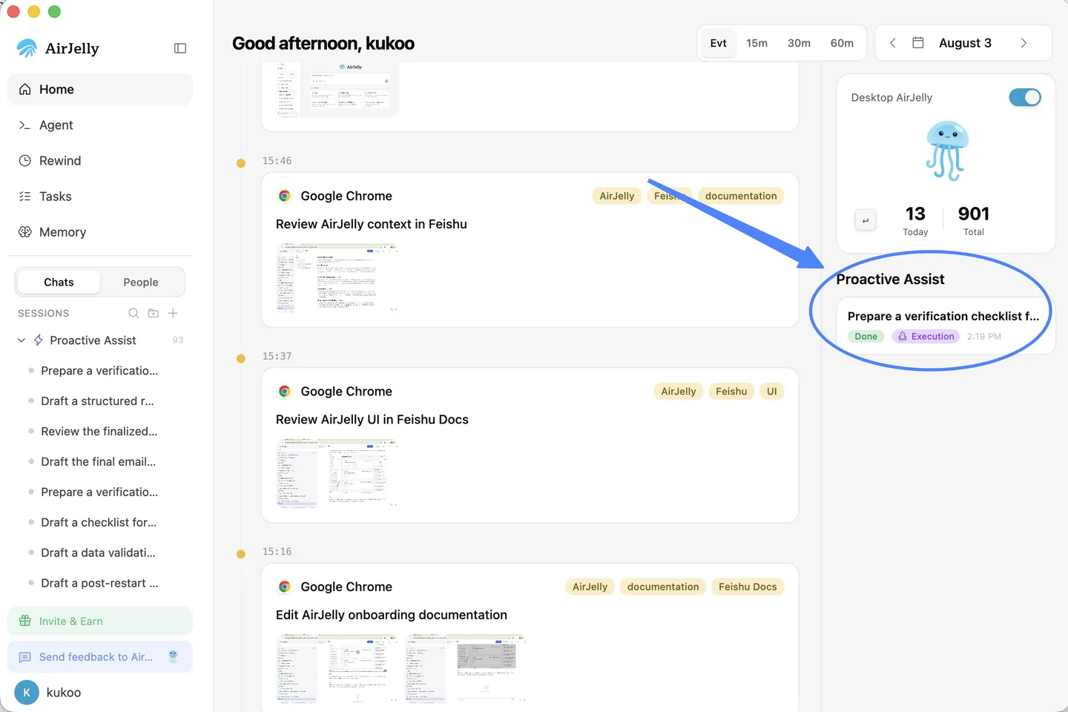Click the Feishu tag in 15:37 card
Screen dimensions: 1068x712
[731, 392]
